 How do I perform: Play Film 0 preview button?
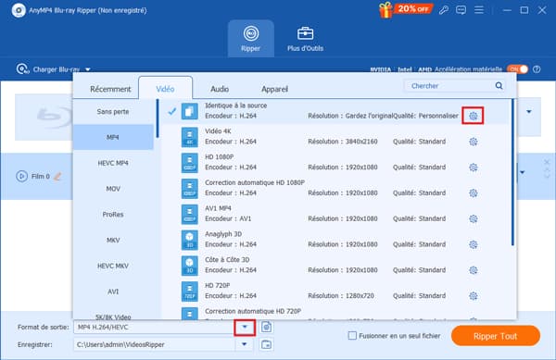pyautogui.click(x=21, y=176)
